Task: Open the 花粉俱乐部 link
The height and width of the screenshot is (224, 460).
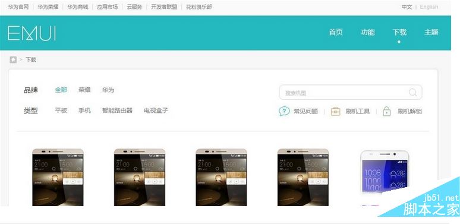Action: click(x=199, y=7)
